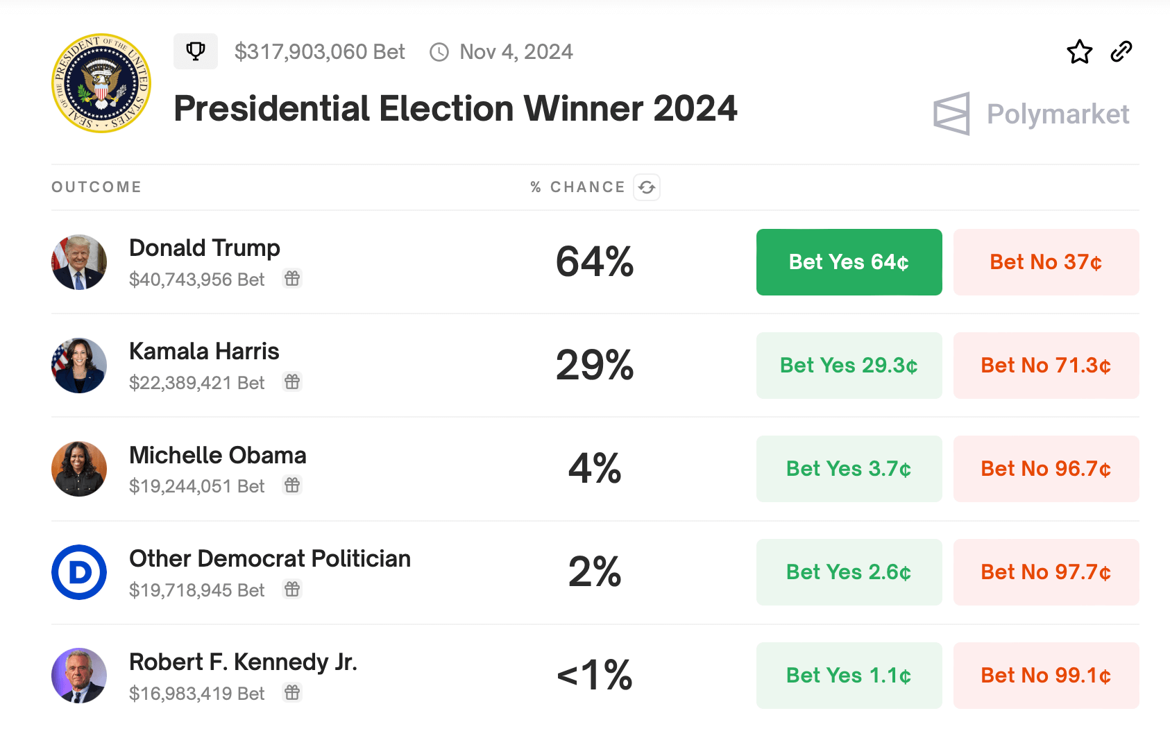1170x738 pixels.
Task: Open the Presidential seal market image
Action: coord(101,83)
